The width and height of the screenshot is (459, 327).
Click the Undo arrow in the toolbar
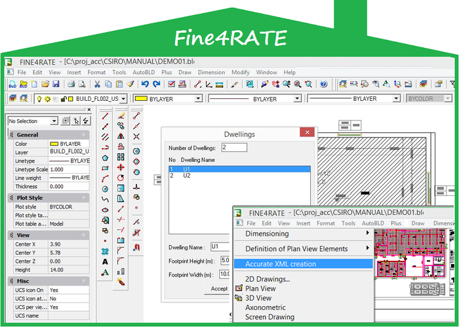pos(144,84)
